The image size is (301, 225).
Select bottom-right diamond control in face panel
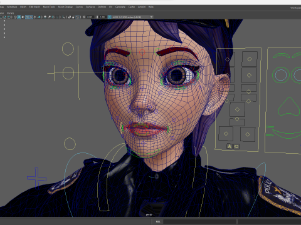(248, 134)
